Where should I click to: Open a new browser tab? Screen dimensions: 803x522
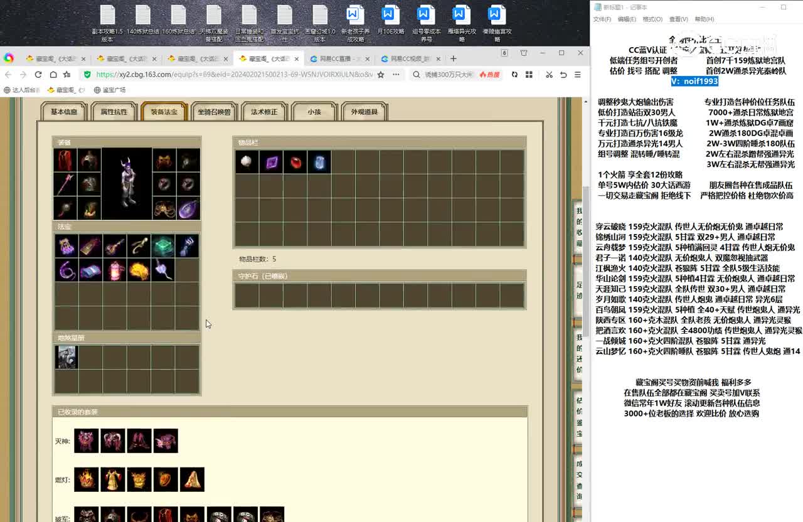[x=454, y=58]
